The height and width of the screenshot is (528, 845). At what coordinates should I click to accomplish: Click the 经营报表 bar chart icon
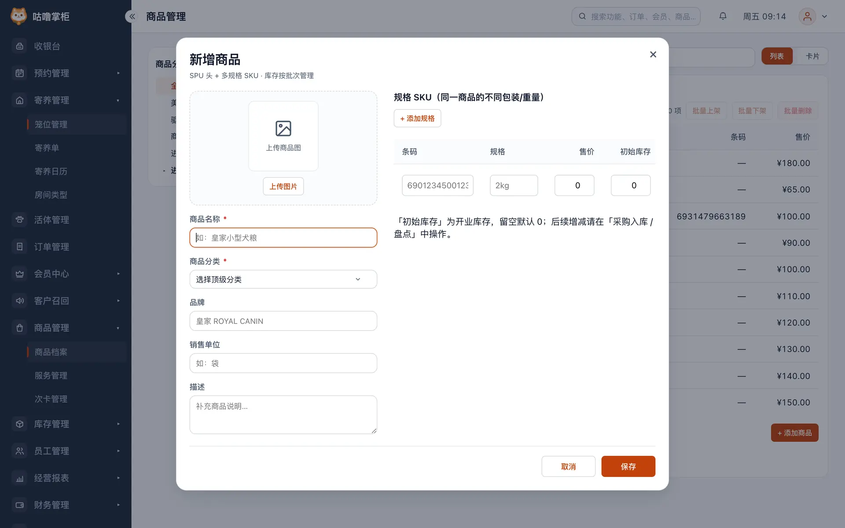coord(20,478)
